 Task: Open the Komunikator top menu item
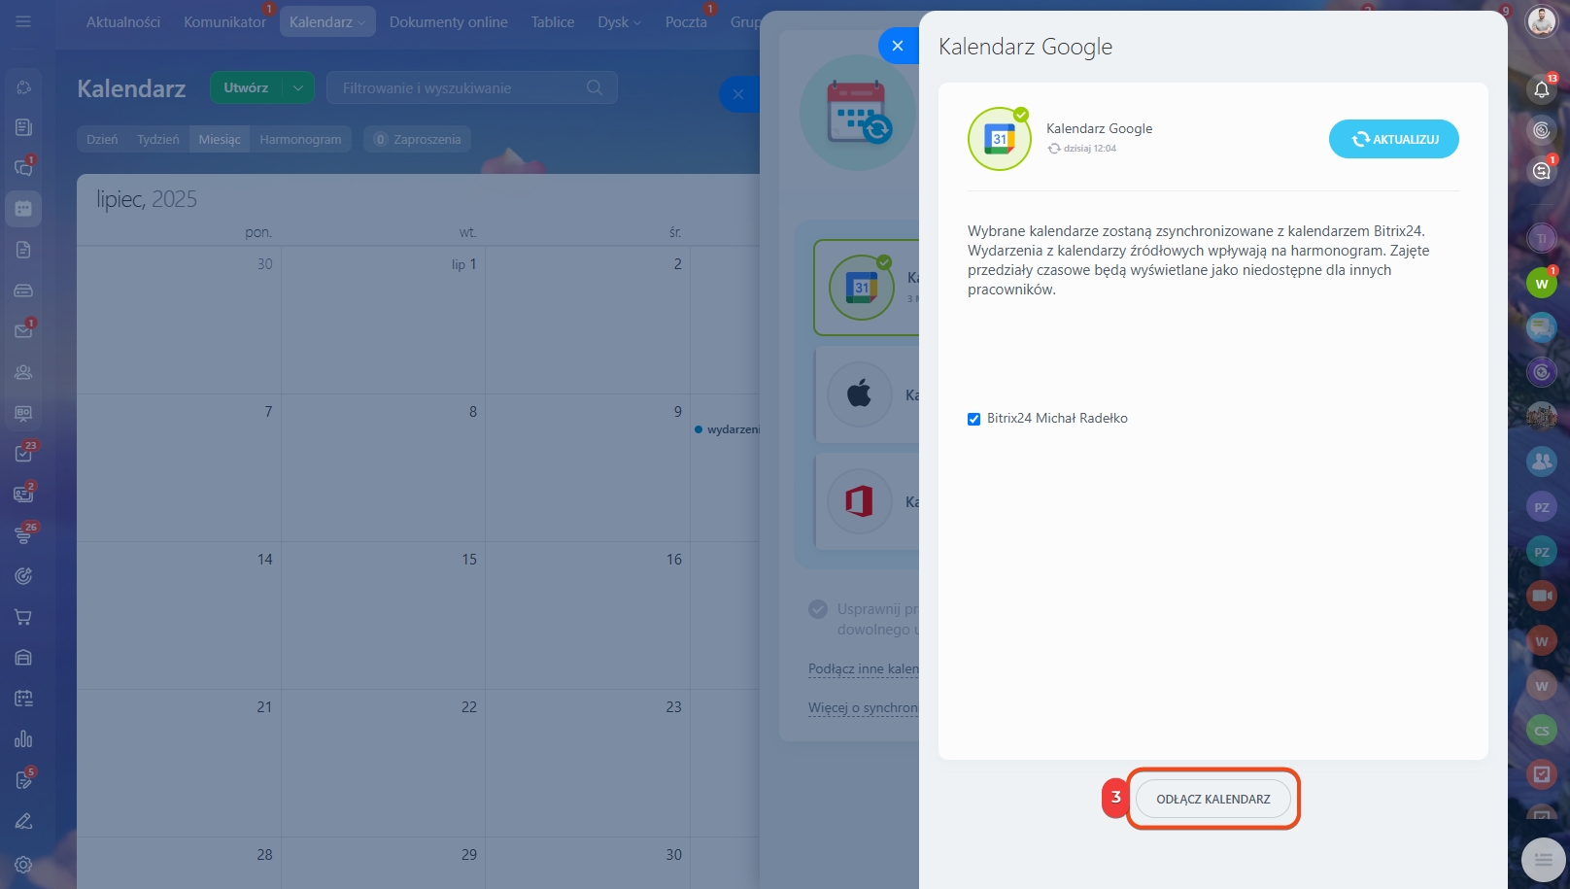point(224,21)
